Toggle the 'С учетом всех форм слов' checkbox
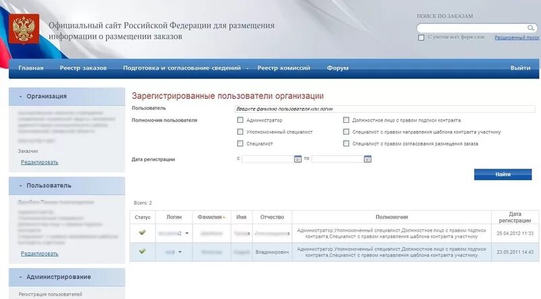Screen dimensions: 541x299 click(x=421, y=37)
